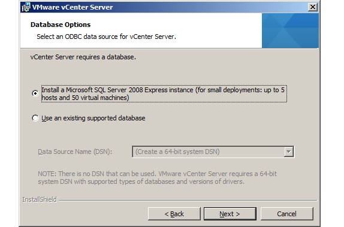Screen dimensions: 344x227
Task: Click the VMware installer icon in title bar
Action: click(x=26, y=7)
